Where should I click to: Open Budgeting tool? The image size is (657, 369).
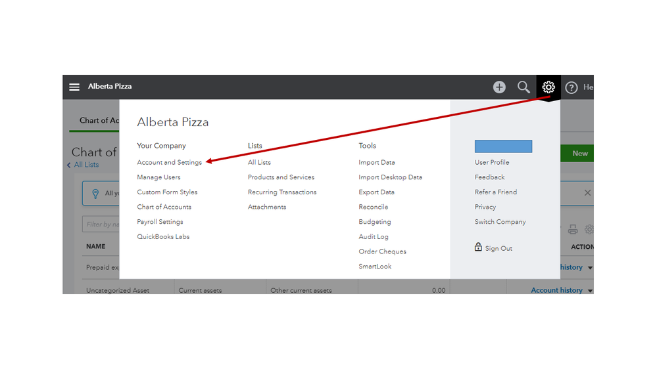tap(375, 222)
